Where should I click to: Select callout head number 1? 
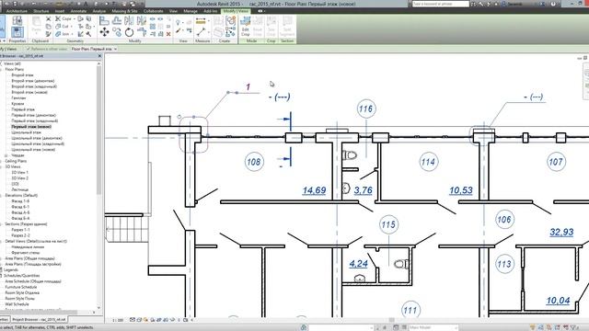point(248,87)
